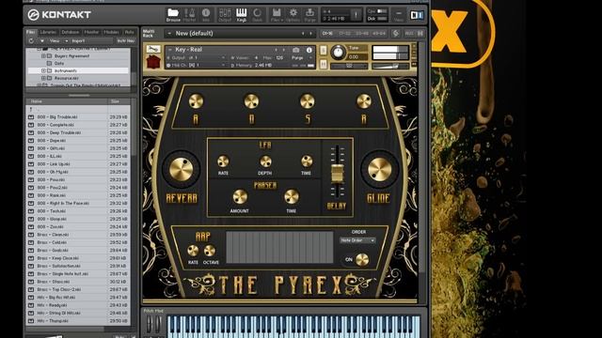Open the New (default) multi menu arrow

(x=169, y=34)
